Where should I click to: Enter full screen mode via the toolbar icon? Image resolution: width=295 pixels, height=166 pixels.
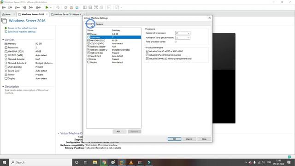tap(96, 7)
